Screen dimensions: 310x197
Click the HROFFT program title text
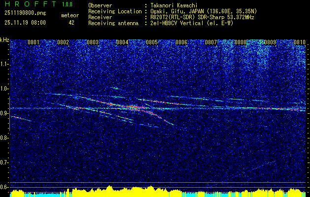point(31,4)
